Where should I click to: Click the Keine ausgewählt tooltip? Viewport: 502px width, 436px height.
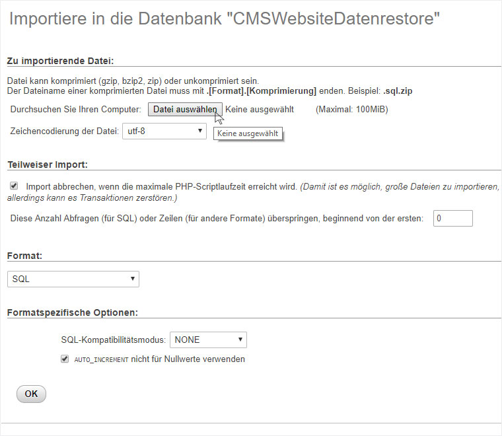[248, 133]
